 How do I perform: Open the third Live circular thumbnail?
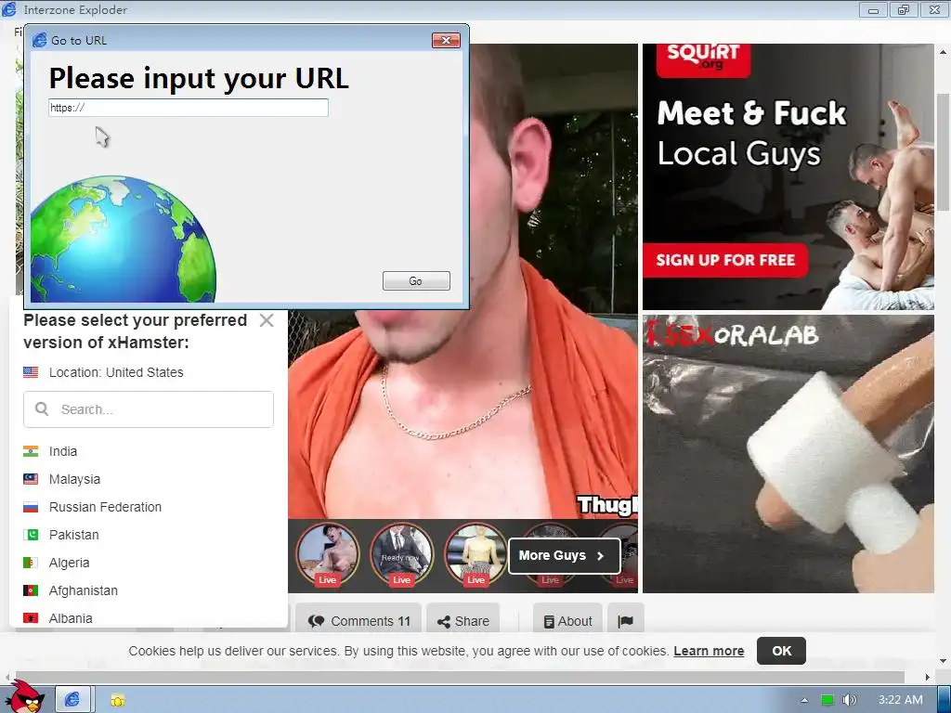click(x=475, y=555)
